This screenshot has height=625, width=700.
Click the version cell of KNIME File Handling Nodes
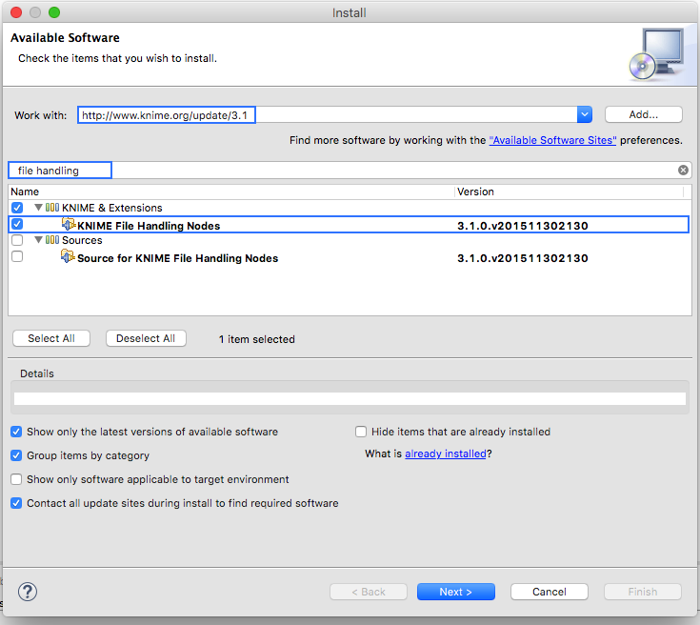click(523, 226)
